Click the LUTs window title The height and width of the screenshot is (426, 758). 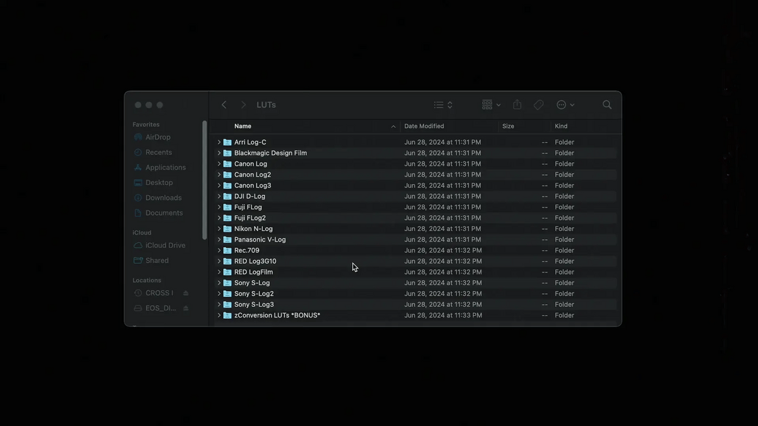266,105
